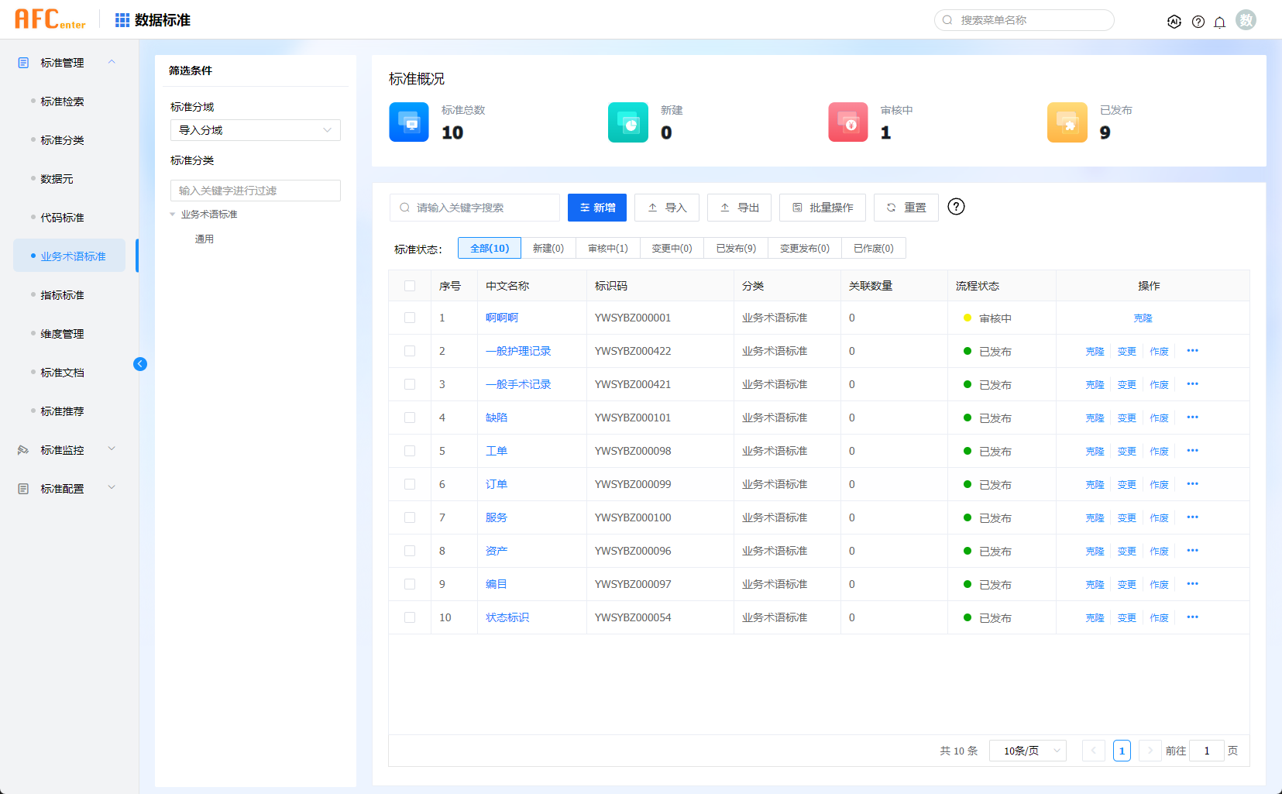
Task: Expand the 标准配置 menu
Action: point(112,488)
